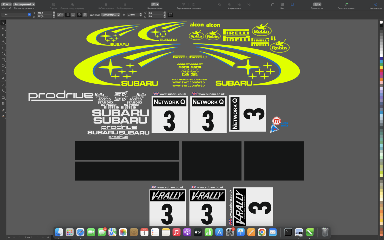Switch page to portrait orientation
Screen dimensions: 384x240
pos(68,15)
